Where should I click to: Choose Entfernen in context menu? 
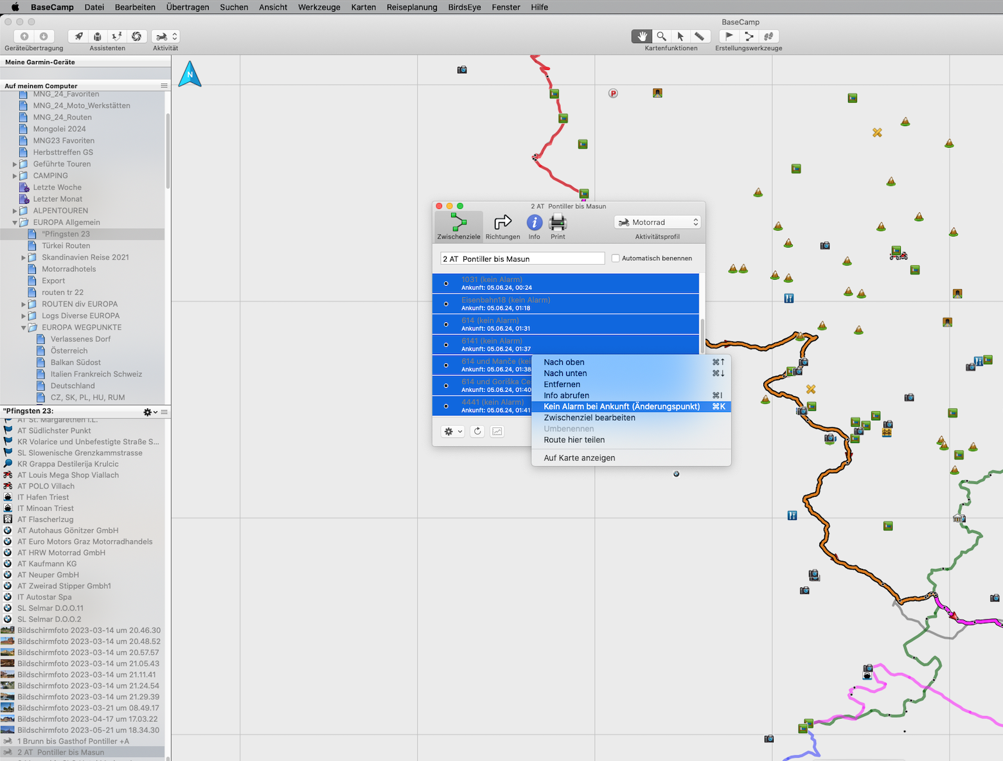631,384
